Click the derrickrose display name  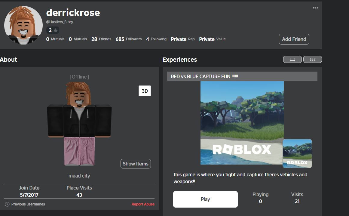pyautogui.click(x=73, y=13)
